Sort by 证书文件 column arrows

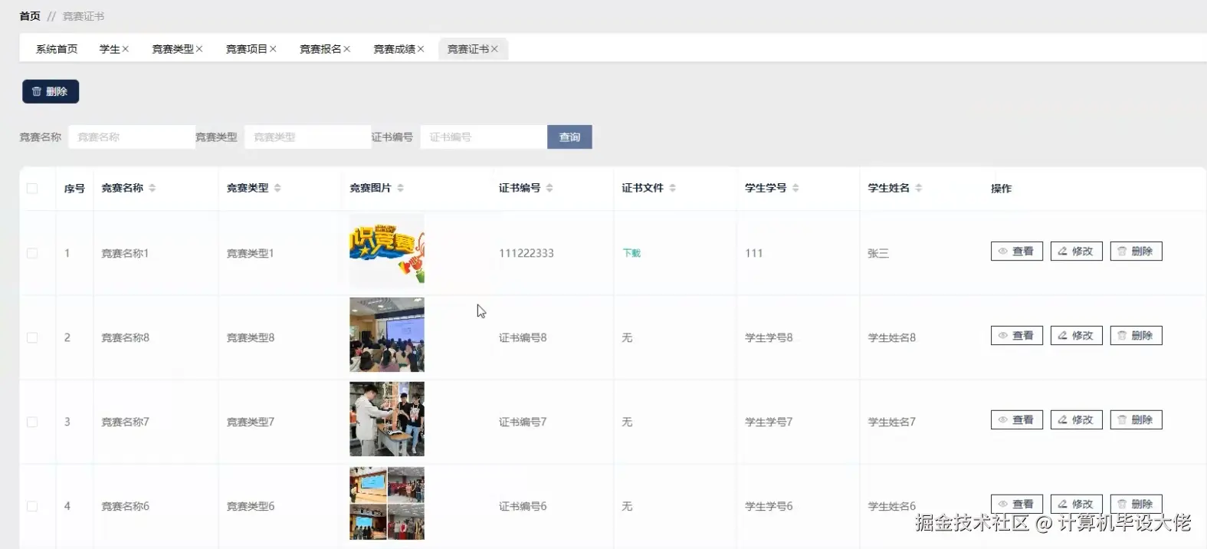(x=672, y=188)
